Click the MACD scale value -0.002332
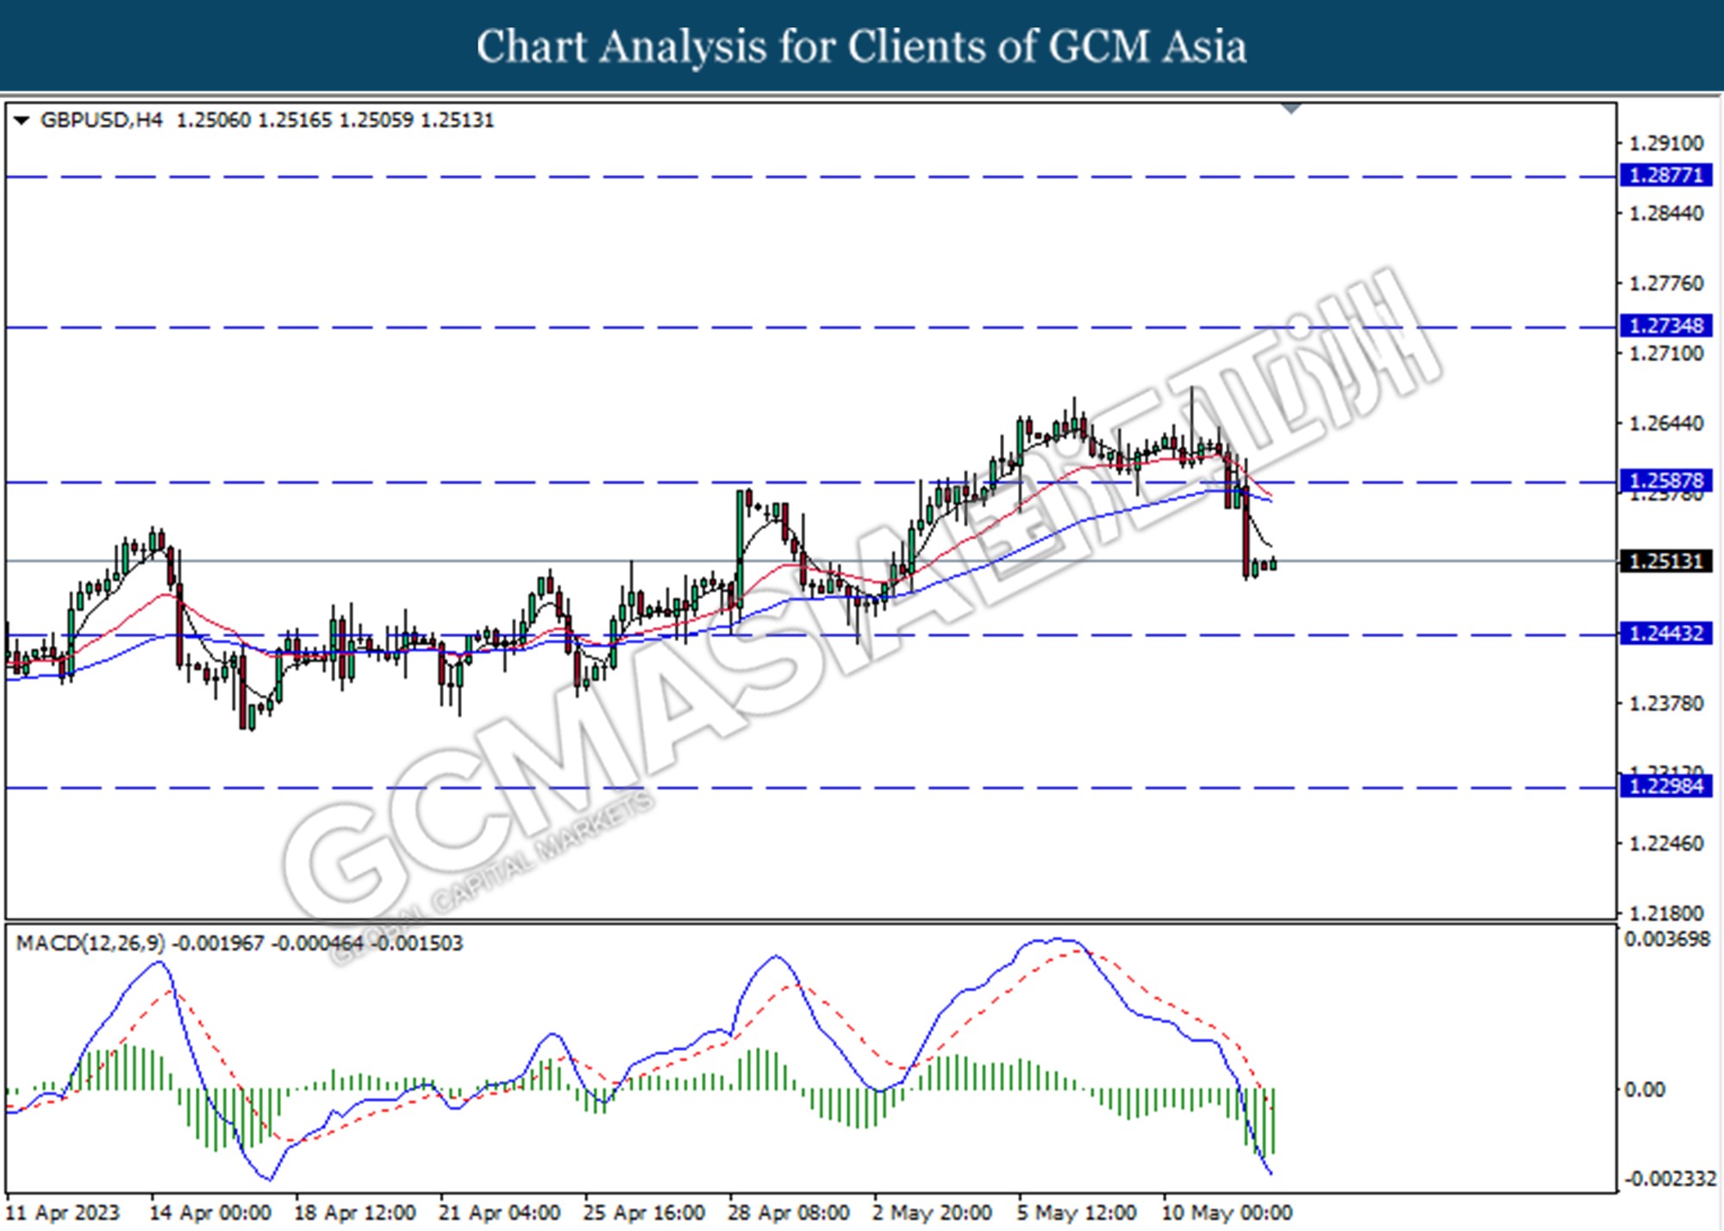The image size is (1724, 1231). [x=1669, y=1178]
